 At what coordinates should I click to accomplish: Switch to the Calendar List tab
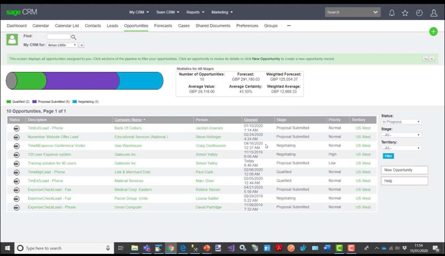point(67,25)
